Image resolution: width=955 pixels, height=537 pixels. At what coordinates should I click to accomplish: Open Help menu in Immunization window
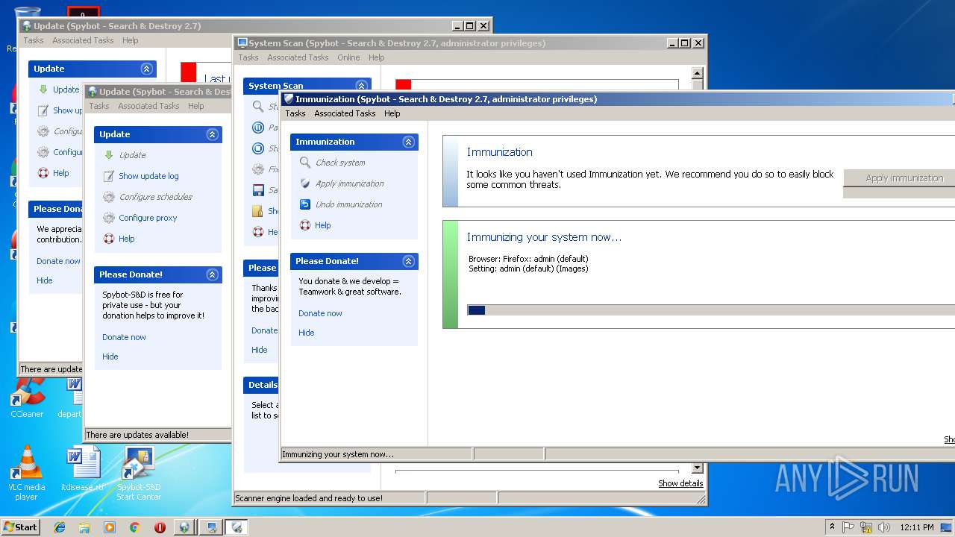click(x=392, y=113)
